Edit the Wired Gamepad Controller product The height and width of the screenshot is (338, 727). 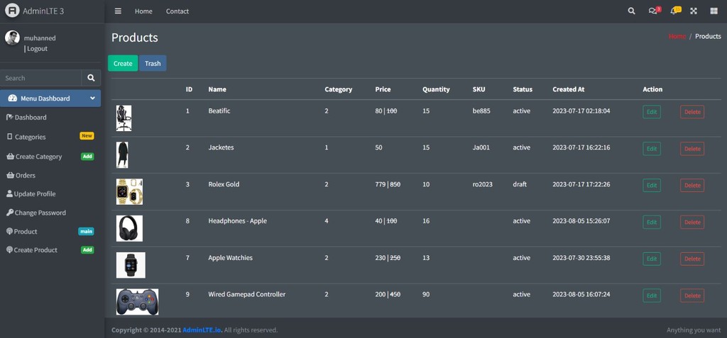pyautogui.click(x=652, y=295)
